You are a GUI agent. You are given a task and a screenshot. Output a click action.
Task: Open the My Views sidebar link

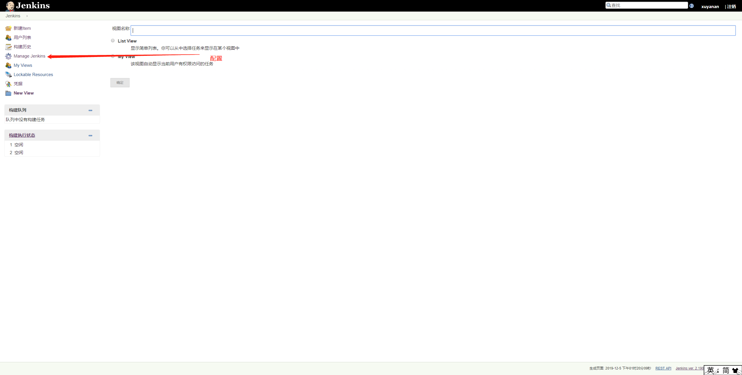(23, 65)
